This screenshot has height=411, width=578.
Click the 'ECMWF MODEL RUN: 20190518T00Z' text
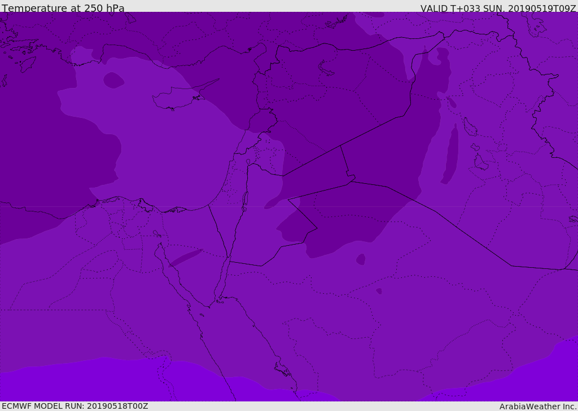point(75,406)
